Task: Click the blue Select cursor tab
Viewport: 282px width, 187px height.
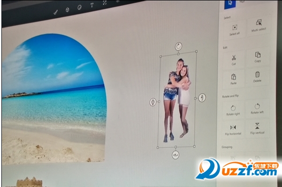Action: click(230, 4)
